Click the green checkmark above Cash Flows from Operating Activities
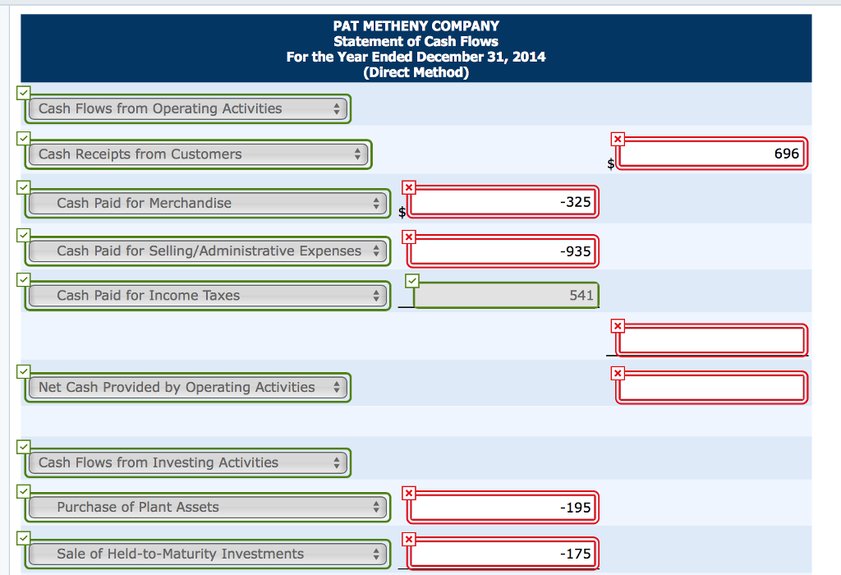Image resolution: width=841 pixels, height=575 pixels. pyautogui.click(x=22, y=93)
